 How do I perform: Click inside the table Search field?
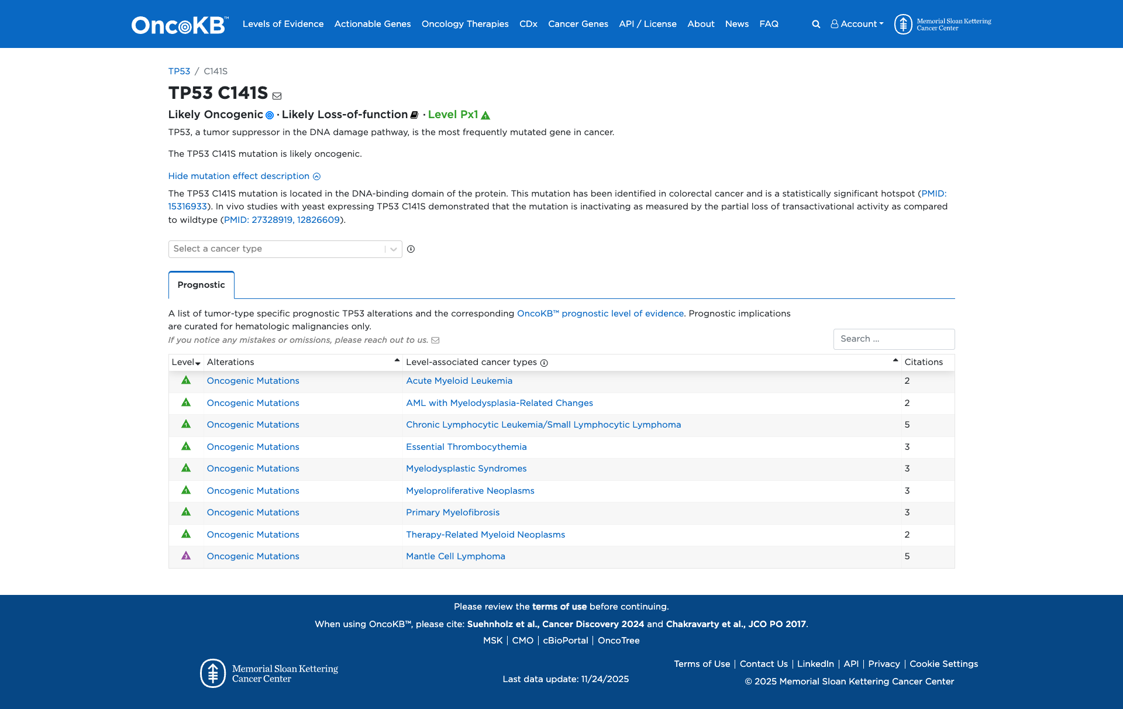[894, 339]
